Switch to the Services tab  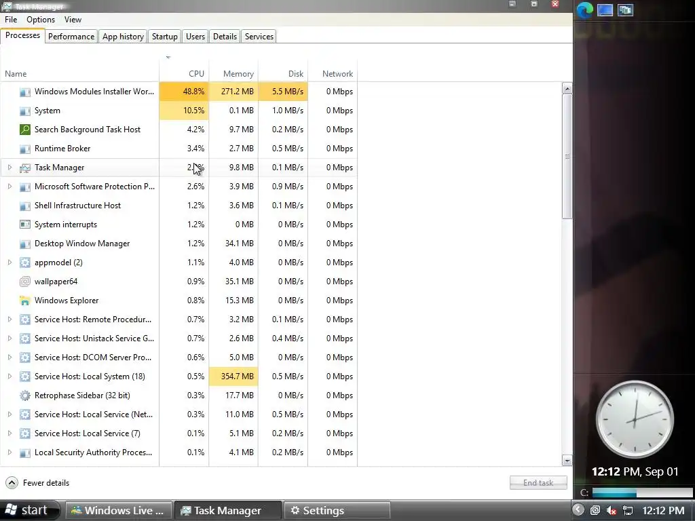point(259,37)
